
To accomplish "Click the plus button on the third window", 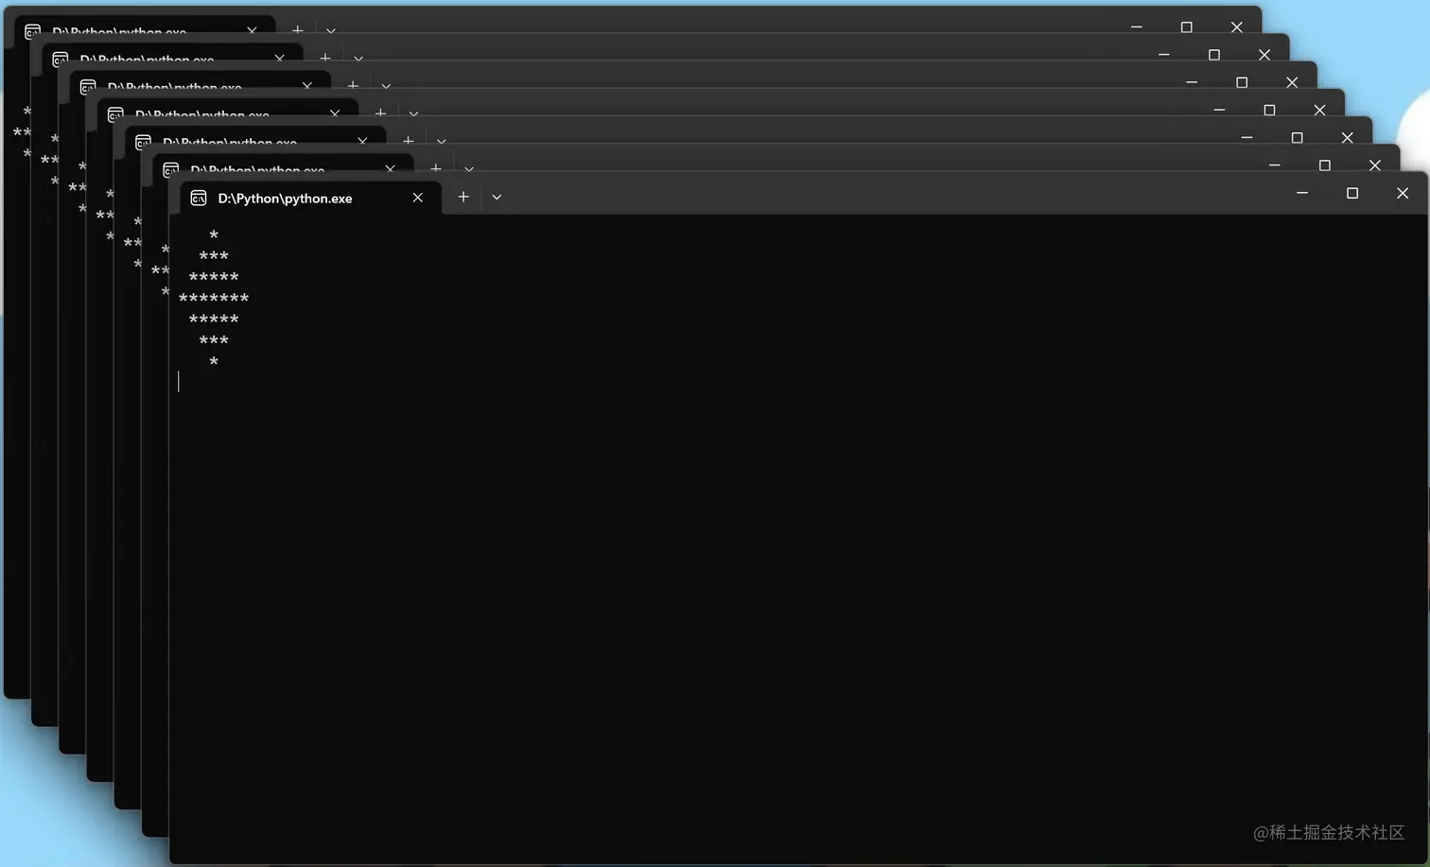I will click(x=408, y=141).
